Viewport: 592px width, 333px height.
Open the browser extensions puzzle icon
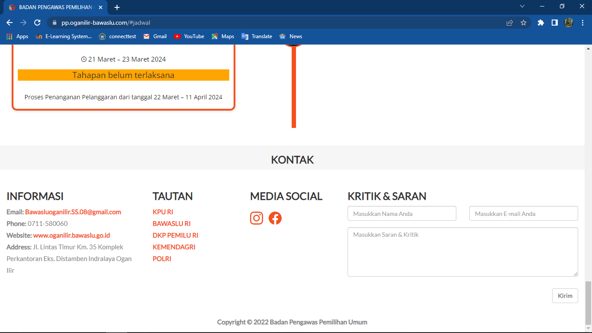click(x=540, y=22)
